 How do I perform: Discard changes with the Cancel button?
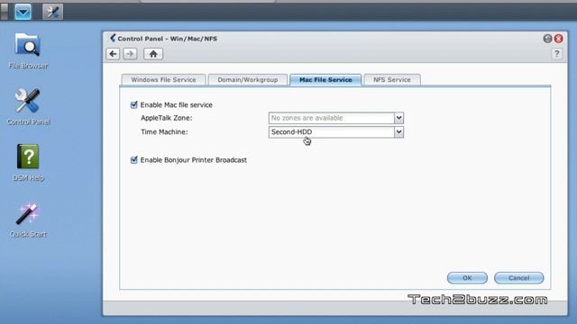[x=519, y=278]
